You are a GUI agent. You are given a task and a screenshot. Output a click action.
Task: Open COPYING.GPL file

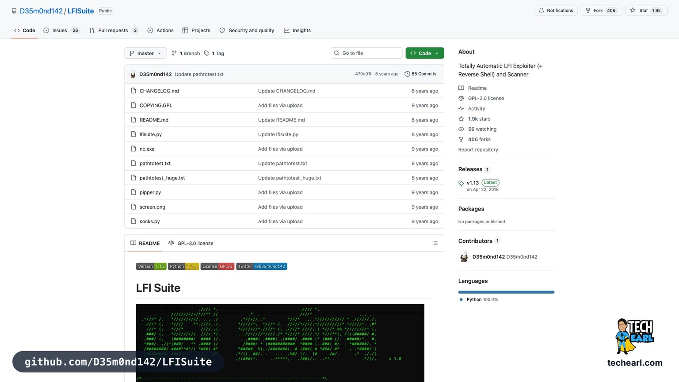[x=156, y=105]
